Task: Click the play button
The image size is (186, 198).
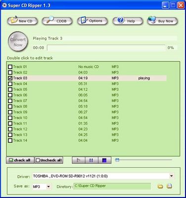Action: click(79, 160)
